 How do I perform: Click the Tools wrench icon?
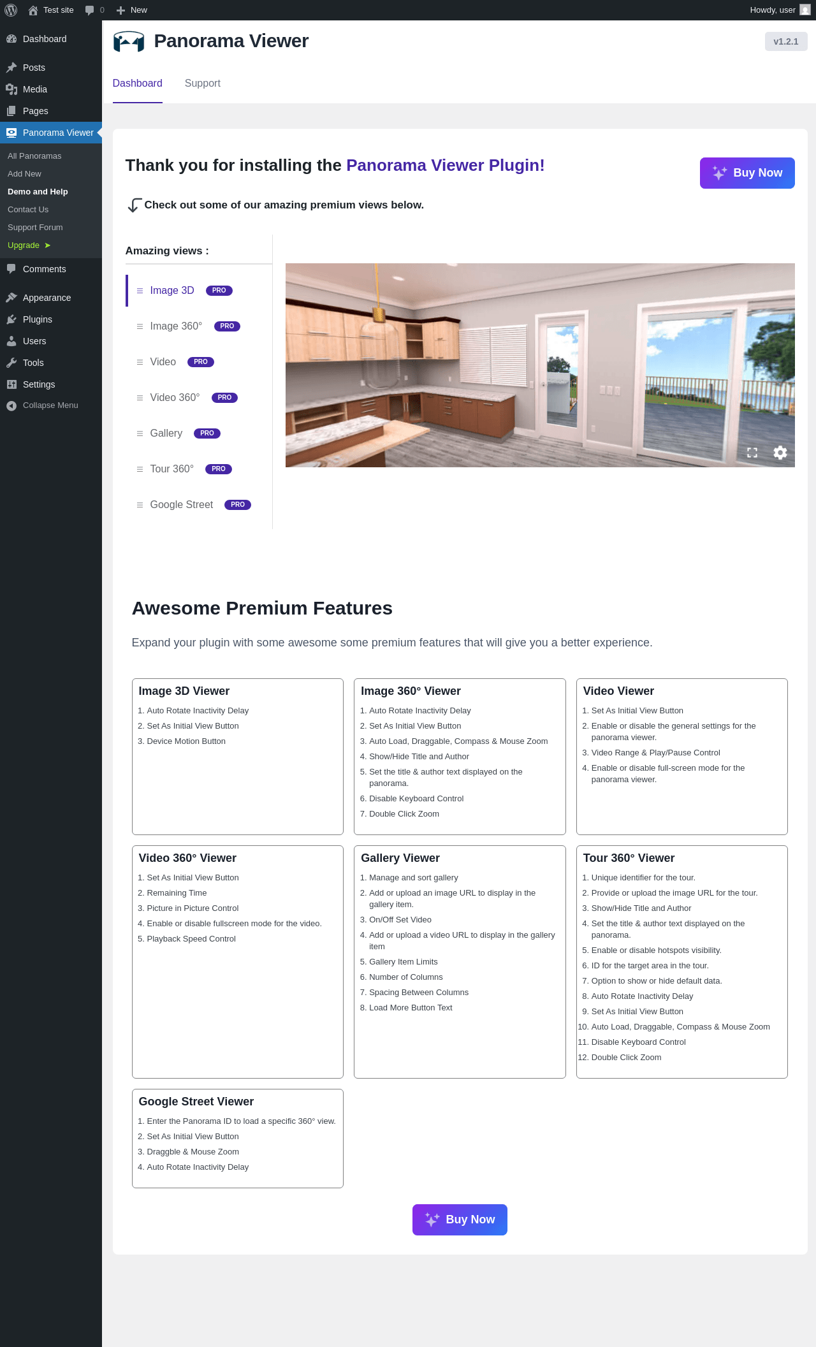pos(11,363)
